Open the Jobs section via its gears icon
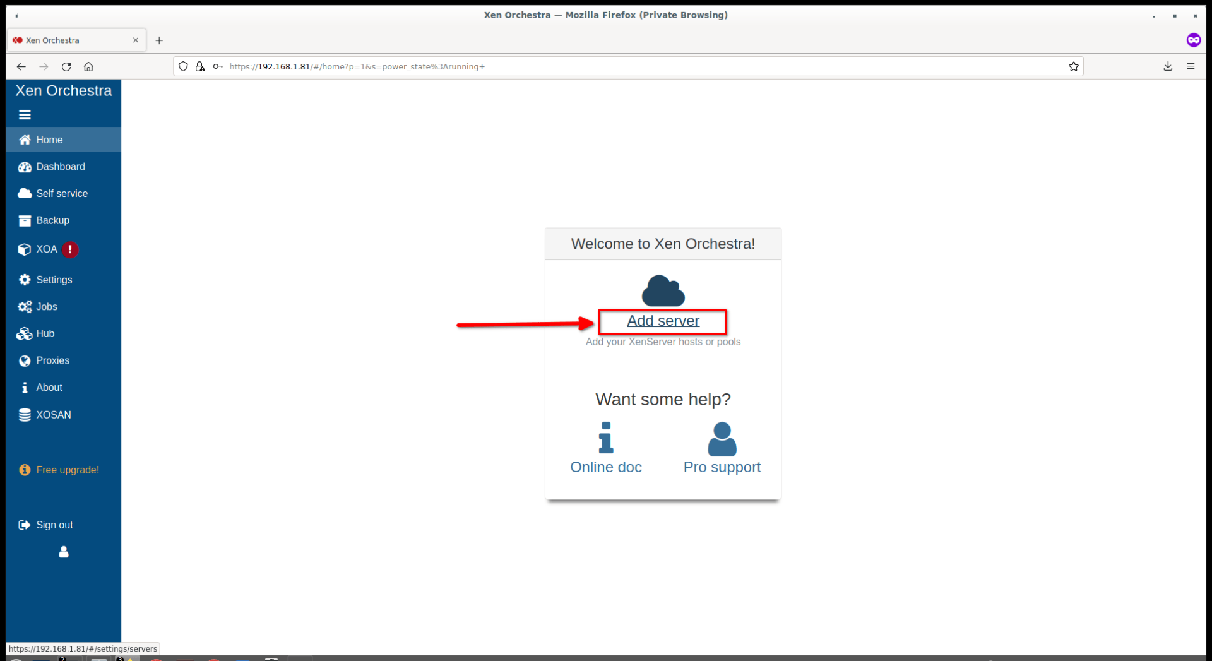 25,307
